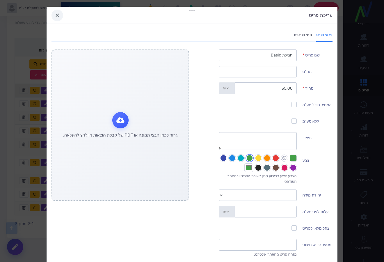
Task: Click the מק"ט SKU field
Action: [258, 72]
